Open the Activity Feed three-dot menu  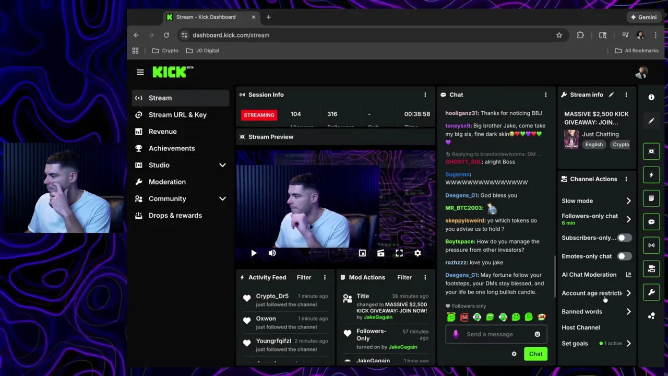click(325, 277)
